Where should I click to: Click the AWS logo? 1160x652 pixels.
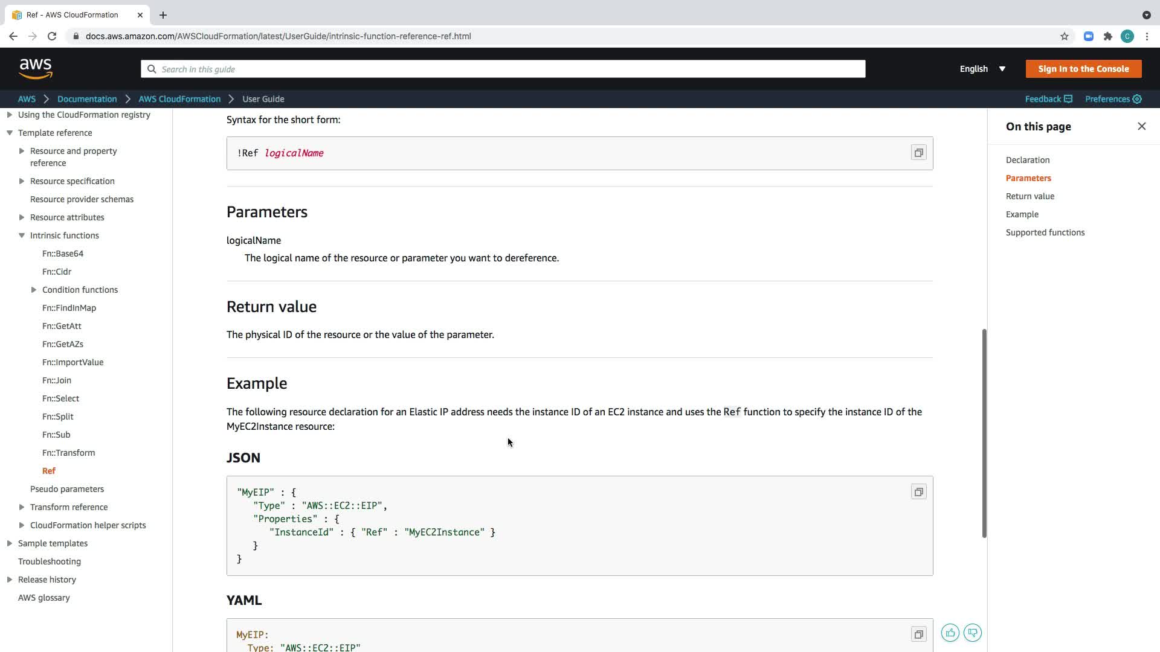click(x=36, y=69)
